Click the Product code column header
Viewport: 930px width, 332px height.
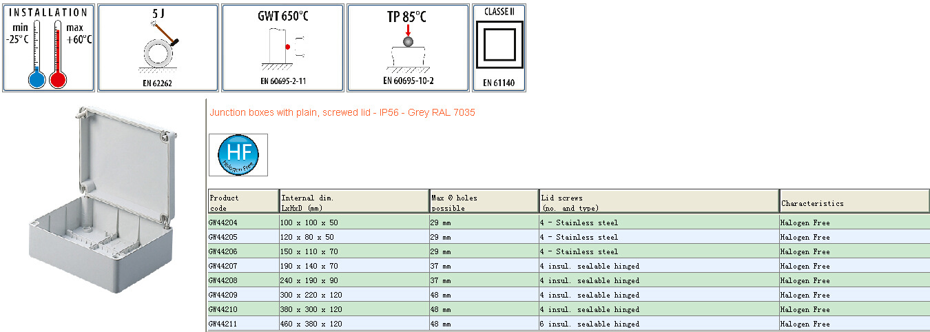click(x=243, y=203)
